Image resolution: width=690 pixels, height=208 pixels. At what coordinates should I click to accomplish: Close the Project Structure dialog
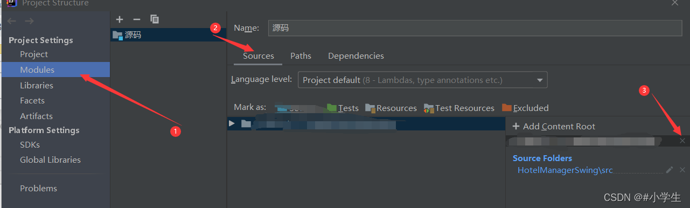675,3
